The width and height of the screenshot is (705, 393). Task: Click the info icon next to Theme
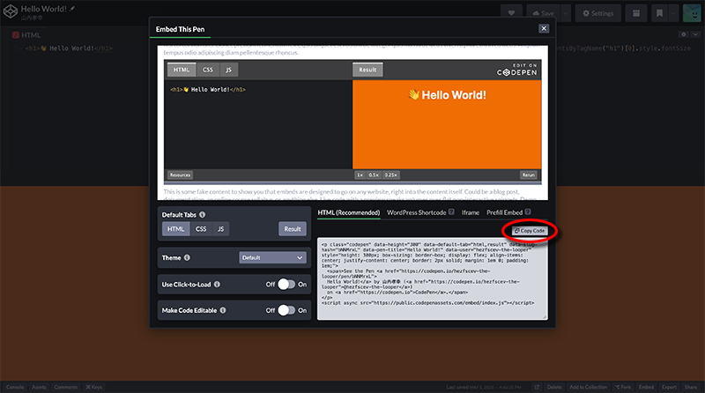[x=188, y=257]
